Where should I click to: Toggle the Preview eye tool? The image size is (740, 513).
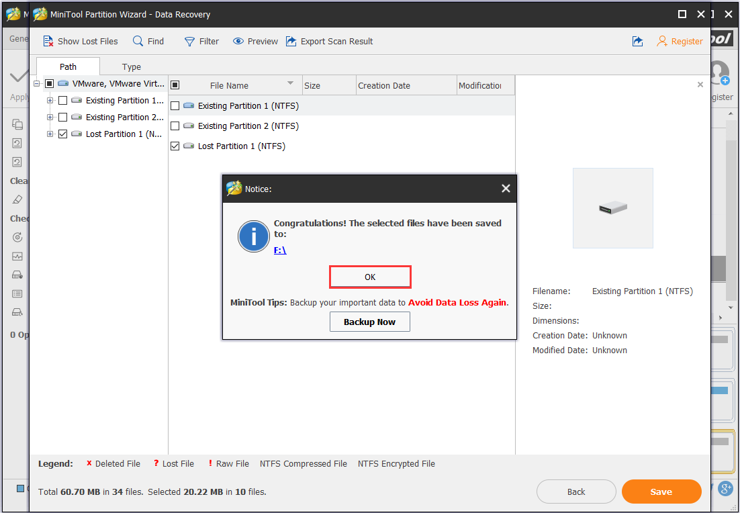(x=255, y=42)
